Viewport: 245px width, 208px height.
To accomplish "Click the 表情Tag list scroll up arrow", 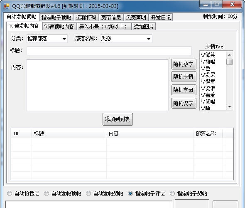I will 230,55.
